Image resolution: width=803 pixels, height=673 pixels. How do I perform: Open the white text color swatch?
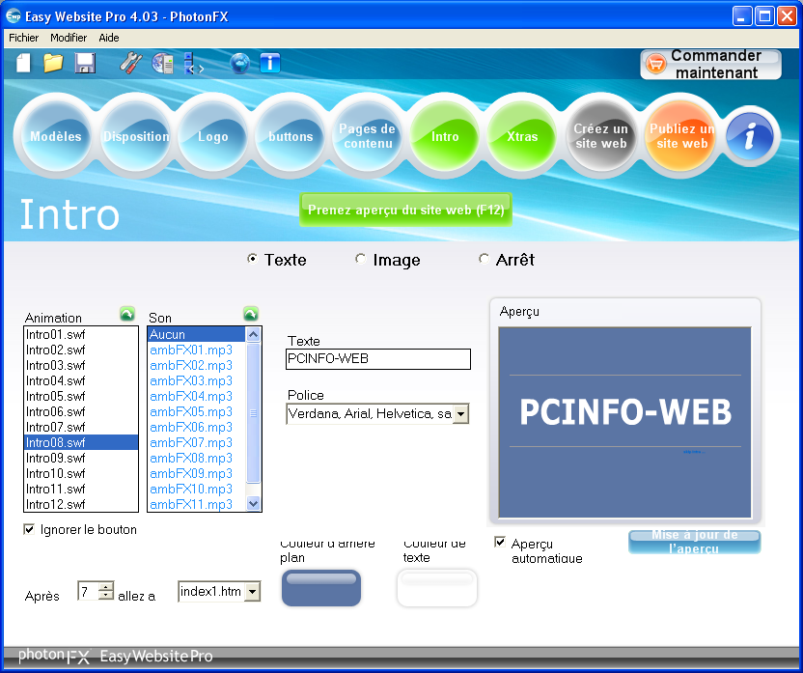click(x=437, y=588)
